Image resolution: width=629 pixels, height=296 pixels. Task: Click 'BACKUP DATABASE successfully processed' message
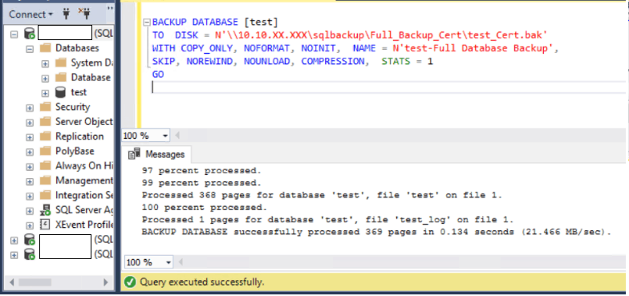point(376,232)
